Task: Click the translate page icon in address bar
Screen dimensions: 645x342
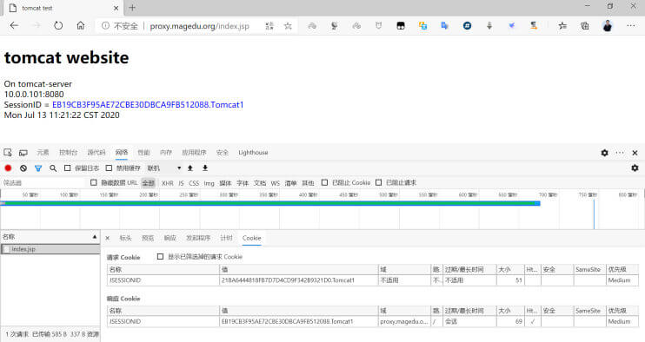Action: tap(269, 26)
